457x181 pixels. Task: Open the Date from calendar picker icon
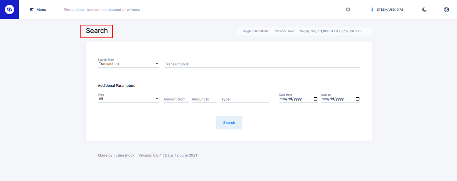point(315,99)
